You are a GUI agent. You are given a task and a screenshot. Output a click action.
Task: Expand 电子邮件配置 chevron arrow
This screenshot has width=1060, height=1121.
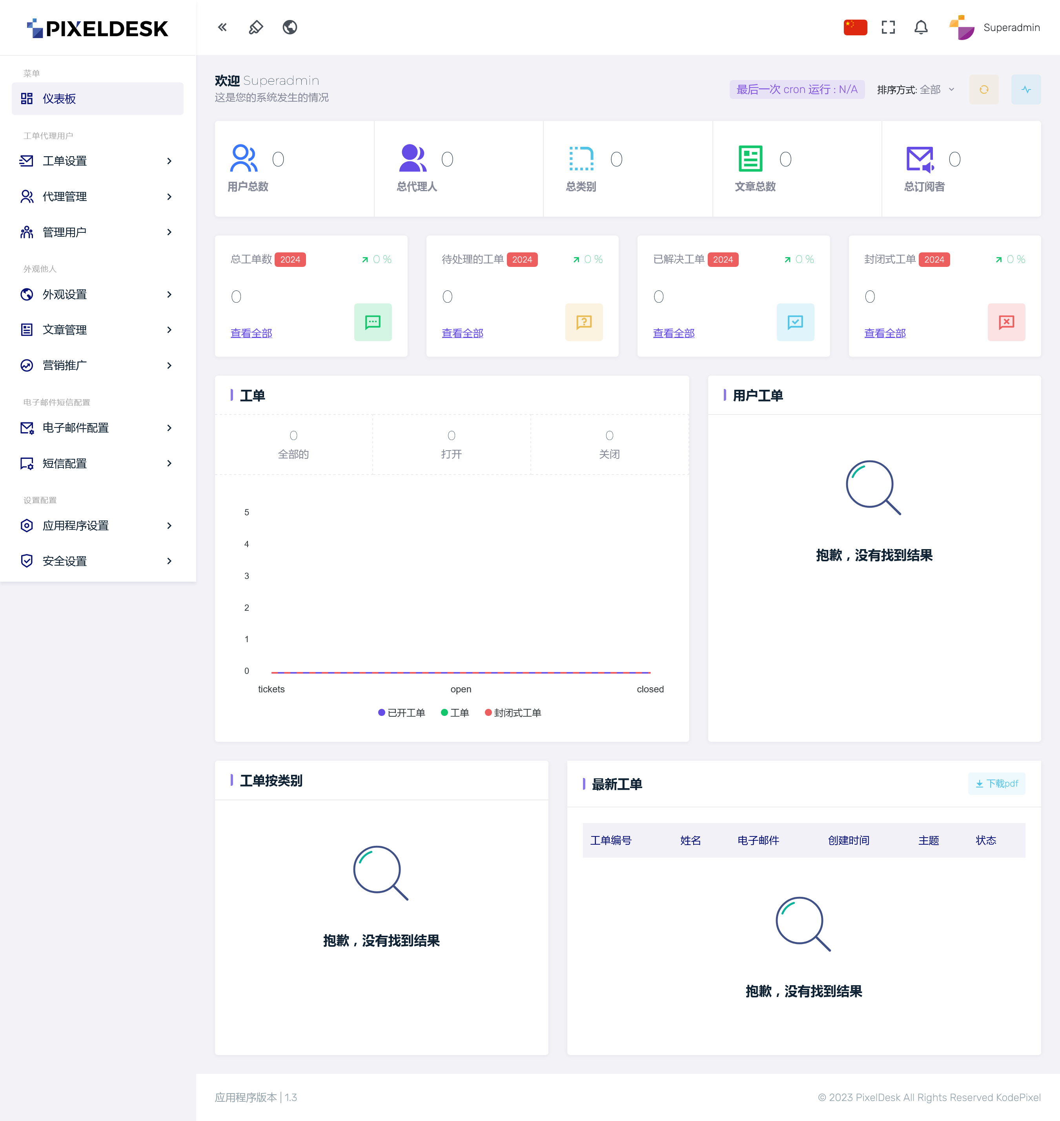(x=169, y=428)
